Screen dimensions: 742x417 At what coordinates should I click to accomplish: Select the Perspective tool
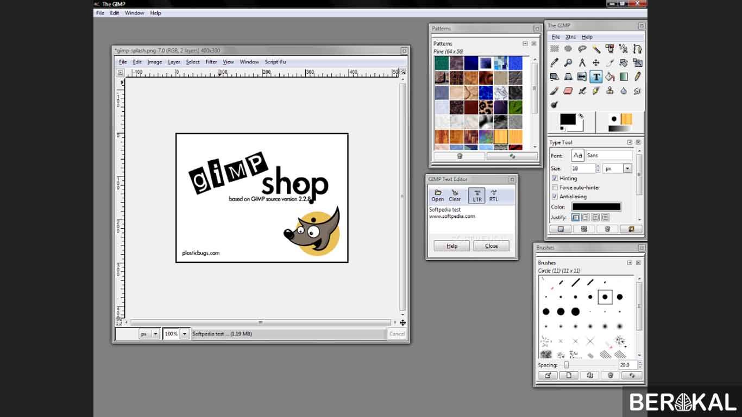click(568, 77)
